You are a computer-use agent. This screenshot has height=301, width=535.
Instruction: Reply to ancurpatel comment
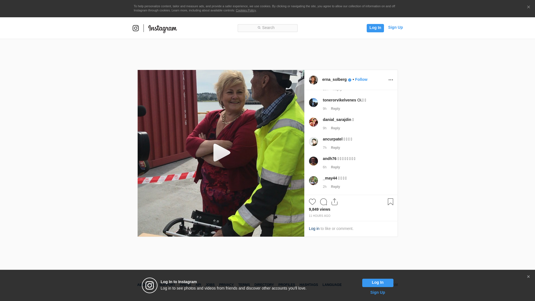[x=335, y=148]
